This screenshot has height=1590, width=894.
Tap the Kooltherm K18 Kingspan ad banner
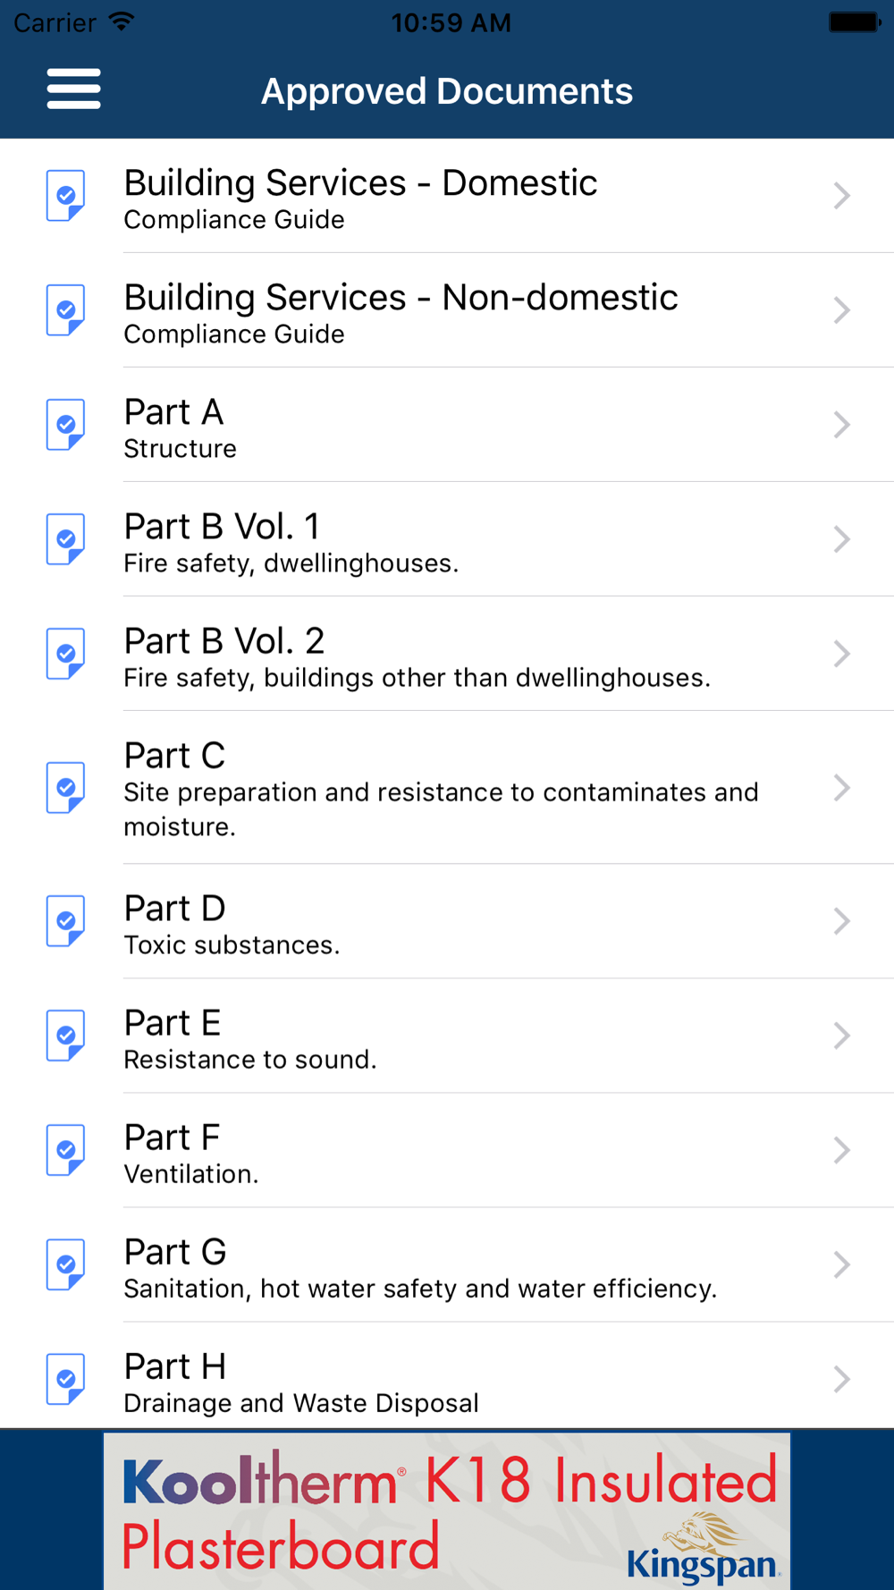tap(447, 1510)
